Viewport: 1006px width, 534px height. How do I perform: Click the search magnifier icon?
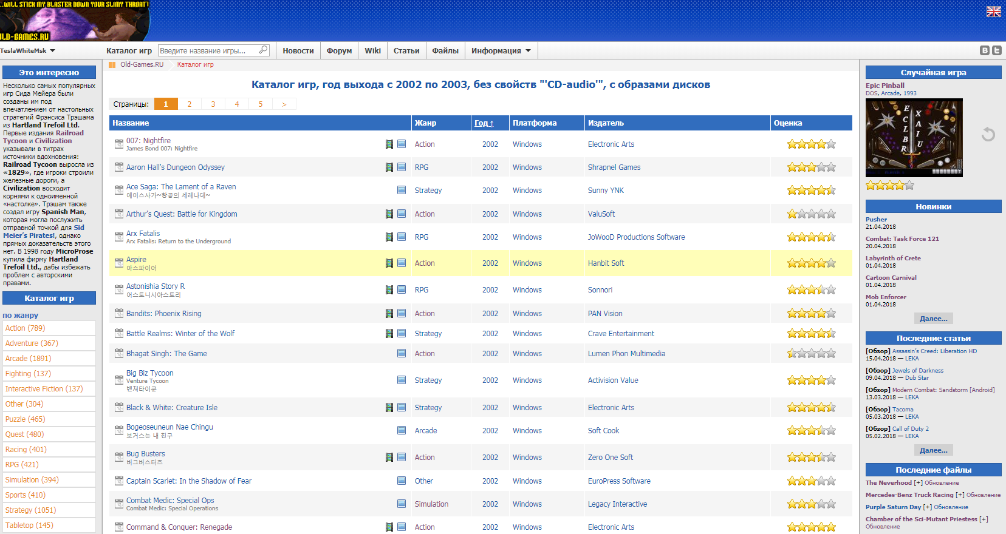(263, 50)
